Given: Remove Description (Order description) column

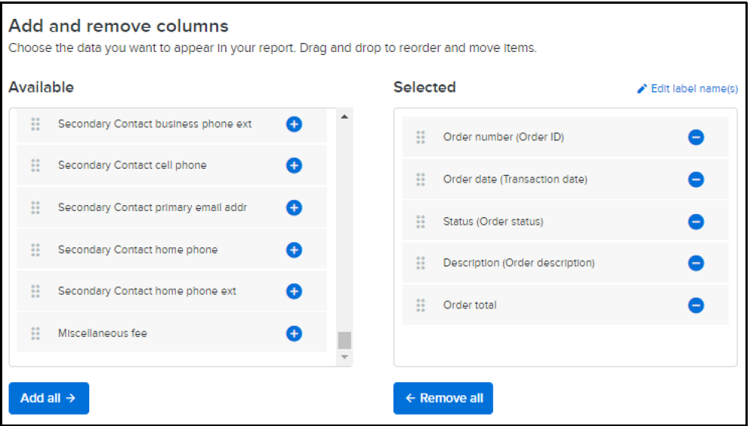Looking at the screenshot, I should point(696,263).
